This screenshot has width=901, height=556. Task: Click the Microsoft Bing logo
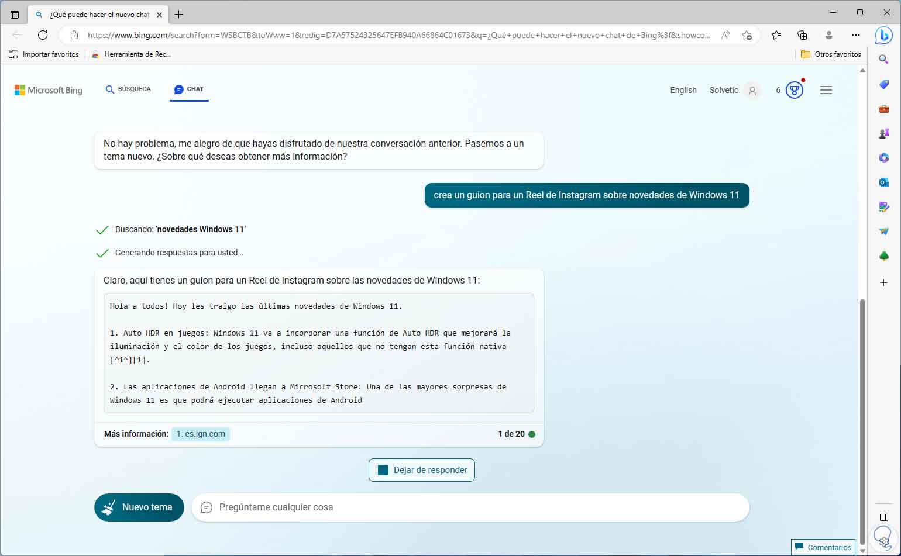coord(49,90)
